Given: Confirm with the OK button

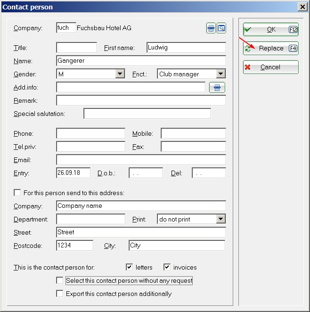Looking at the screenshot, I should [270, 29].
